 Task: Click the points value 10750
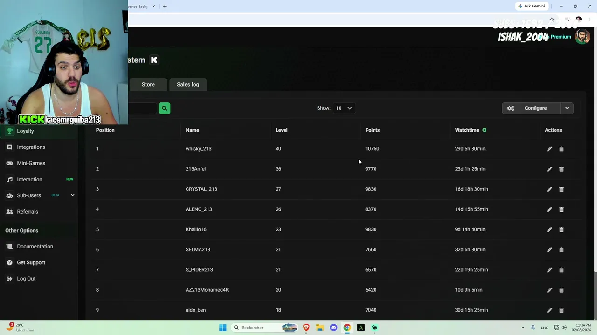tap(372, 149)
